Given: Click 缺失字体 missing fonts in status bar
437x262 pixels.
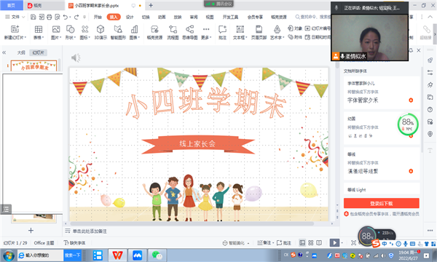Looking at the screenshot, I should (74, 243).
